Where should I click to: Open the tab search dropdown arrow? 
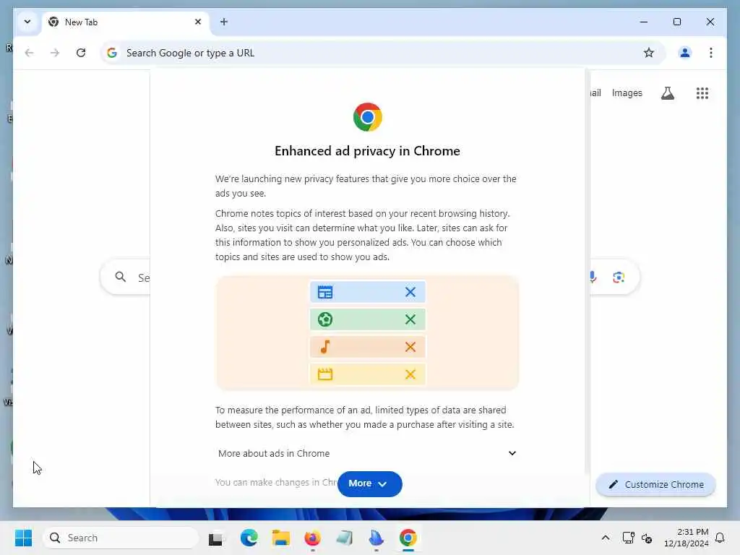point(27,22)
